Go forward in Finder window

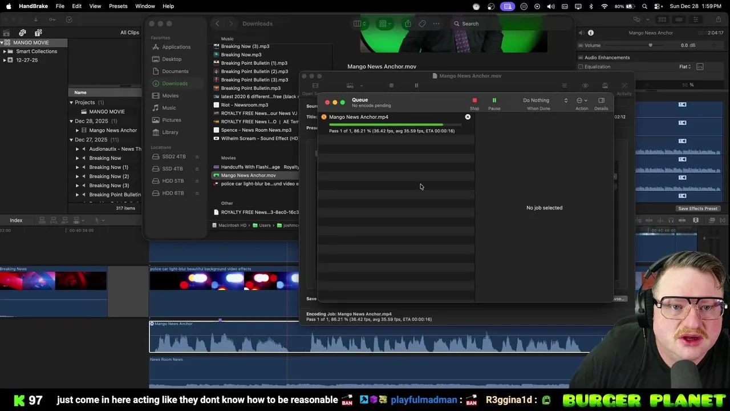pos(230,23)
